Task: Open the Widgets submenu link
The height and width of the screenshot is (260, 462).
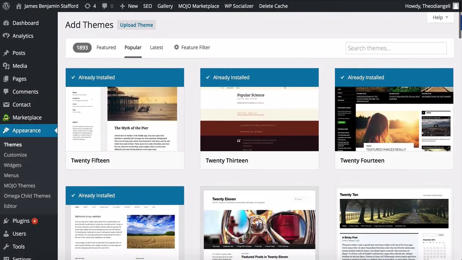Action: (13, 165)
